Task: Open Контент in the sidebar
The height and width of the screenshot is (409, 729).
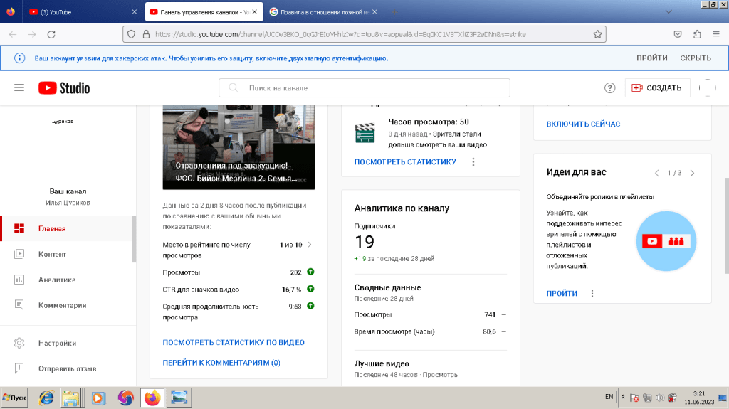Action: [x=52, y=254]
